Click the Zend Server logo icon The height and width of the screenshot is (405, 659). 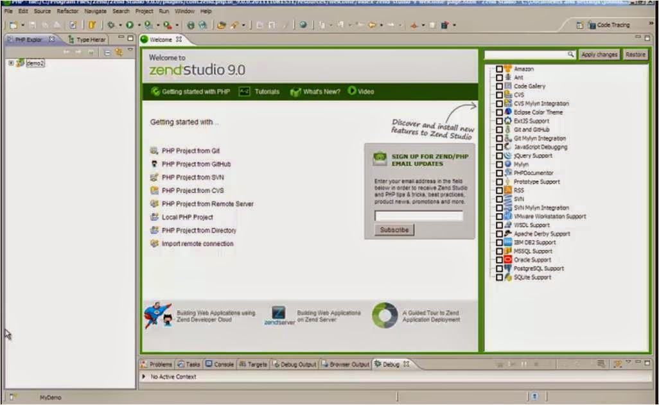(x=279, y=316)
